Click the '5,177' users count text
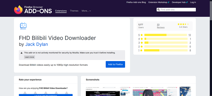Screen dimensions: 212x96 pos(141,25)
